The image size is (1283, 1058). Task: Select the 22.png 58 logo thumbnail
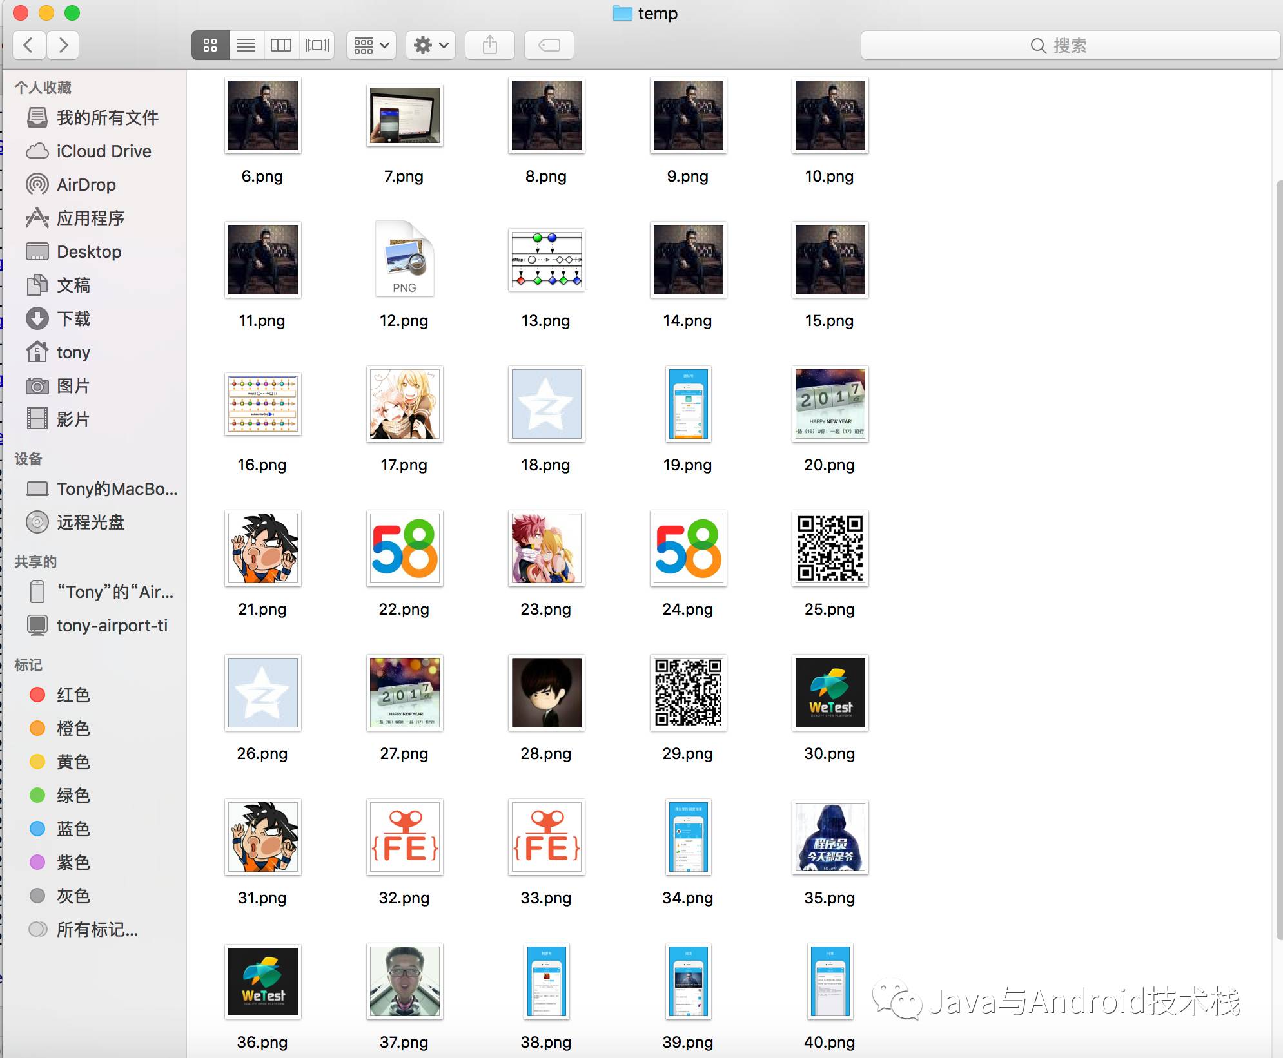[405, 548]
